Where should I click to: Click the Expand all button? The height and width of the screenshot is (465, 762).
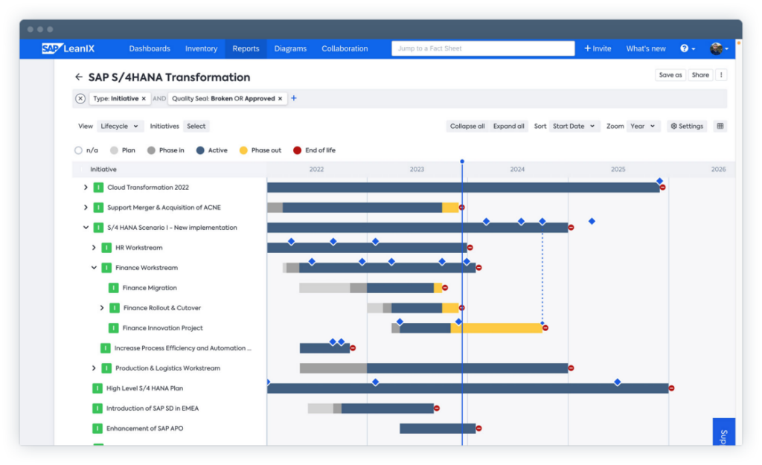pos(508,126)
